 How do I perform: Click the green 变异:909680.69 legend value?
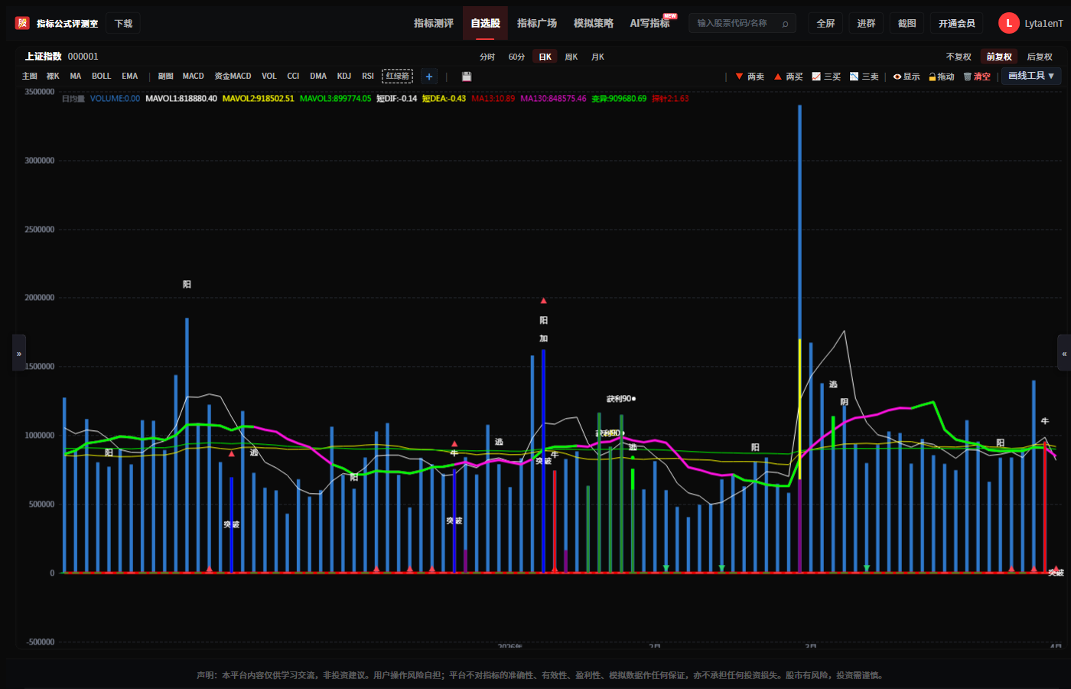(x=619, y=99)
